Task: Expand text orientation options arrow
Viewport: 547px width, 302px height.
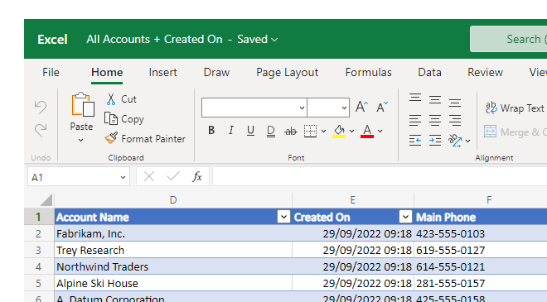Action: [467, 141]
